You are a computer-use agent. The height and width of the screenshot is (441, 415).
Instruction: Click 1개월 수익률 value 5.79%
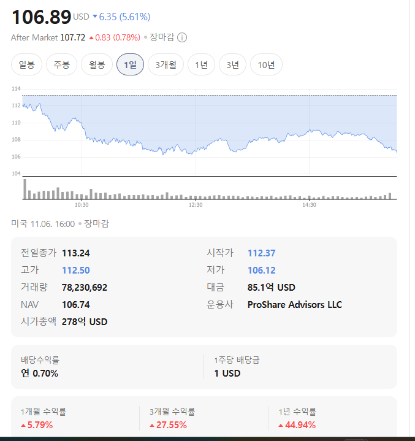(37, 424)
